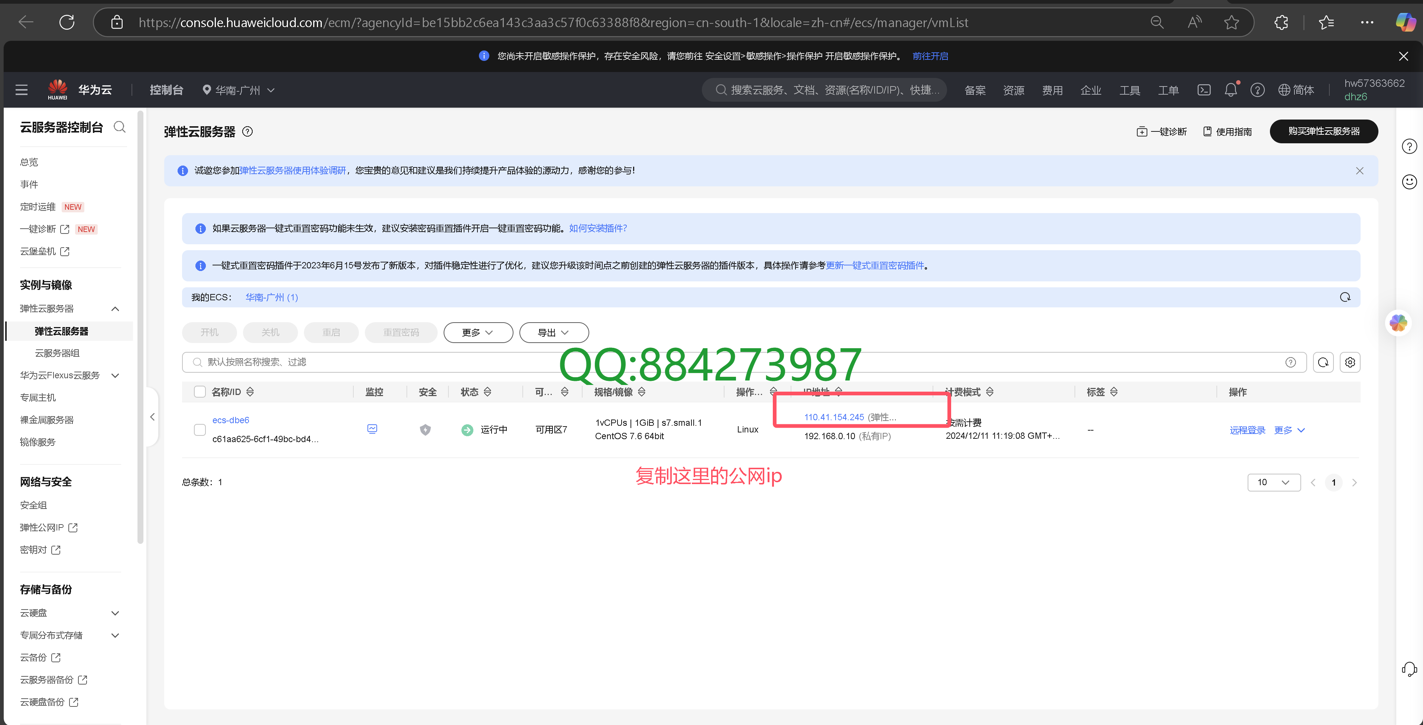Expand 更多 batch actions dropdown
This screenshot has width=1423, height=725.
click(x=478, y=333)
